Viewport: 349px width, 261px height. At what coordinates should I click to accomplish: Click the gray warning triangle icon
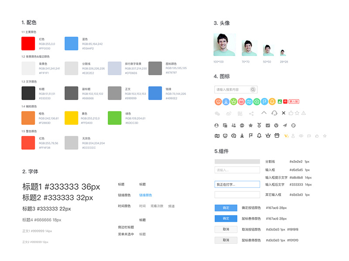[303, 113]
